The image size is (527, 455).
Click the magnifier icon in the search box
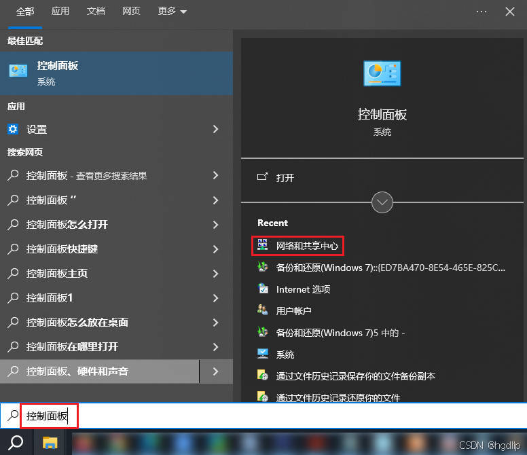(x=13, y=416)
